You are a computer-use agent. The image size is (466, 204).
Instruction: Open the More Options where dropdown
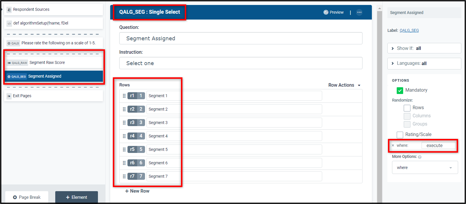pos(425,168)
